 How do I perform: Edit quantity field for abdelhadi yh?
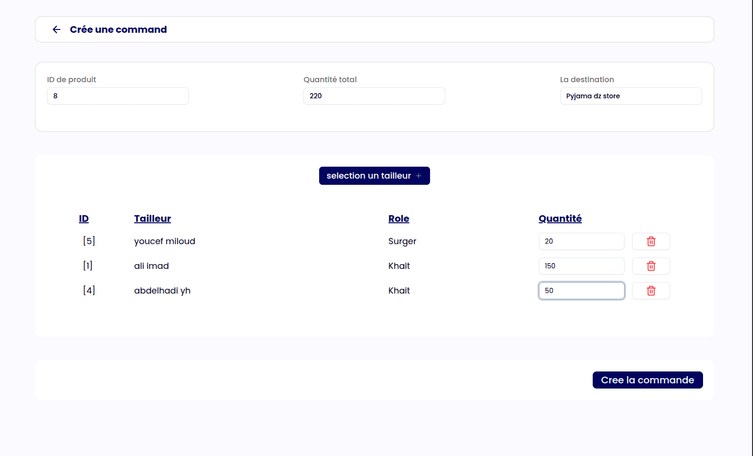coord(581,291)
